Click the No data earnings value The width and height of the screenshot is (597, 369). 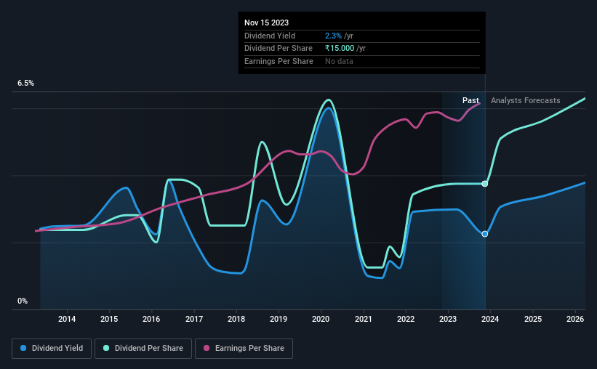[x=339, y=61]
